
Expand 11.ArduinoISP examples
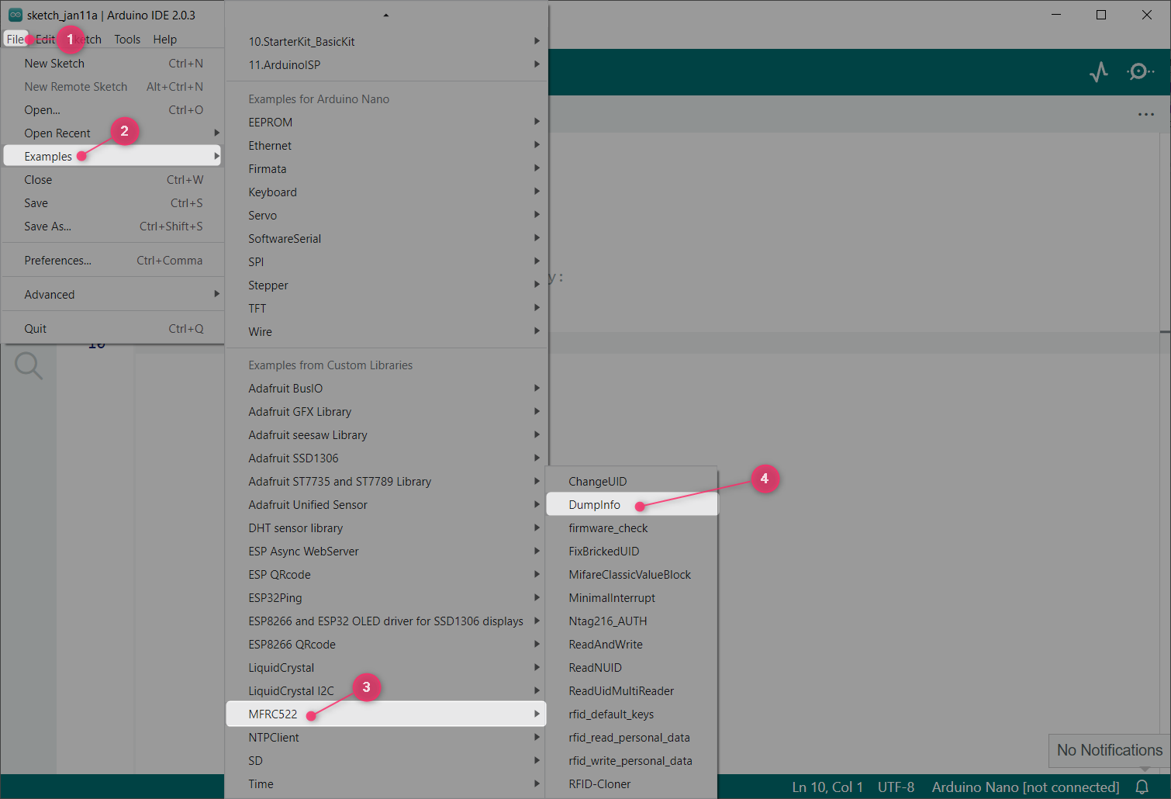[386, 65]
